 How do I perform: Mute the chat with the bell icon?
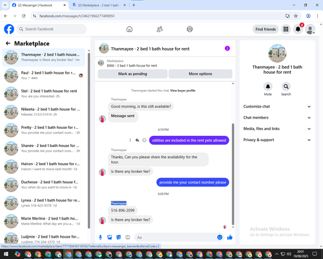(x=268, y=87)
